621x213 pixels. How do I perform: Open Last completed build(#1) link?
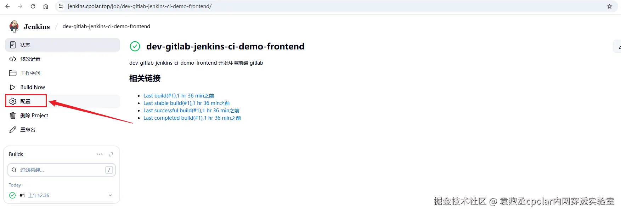click(192, 118)
